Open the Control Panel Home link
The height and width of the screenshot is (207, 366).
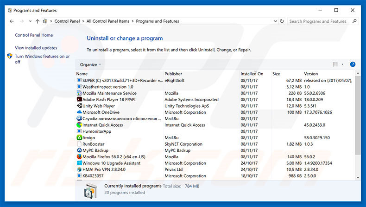click(x=34, y=35)
